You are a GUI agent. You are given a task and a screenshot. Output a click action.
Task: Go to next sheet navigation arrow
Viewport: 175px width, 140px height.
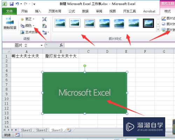[12, 130]
